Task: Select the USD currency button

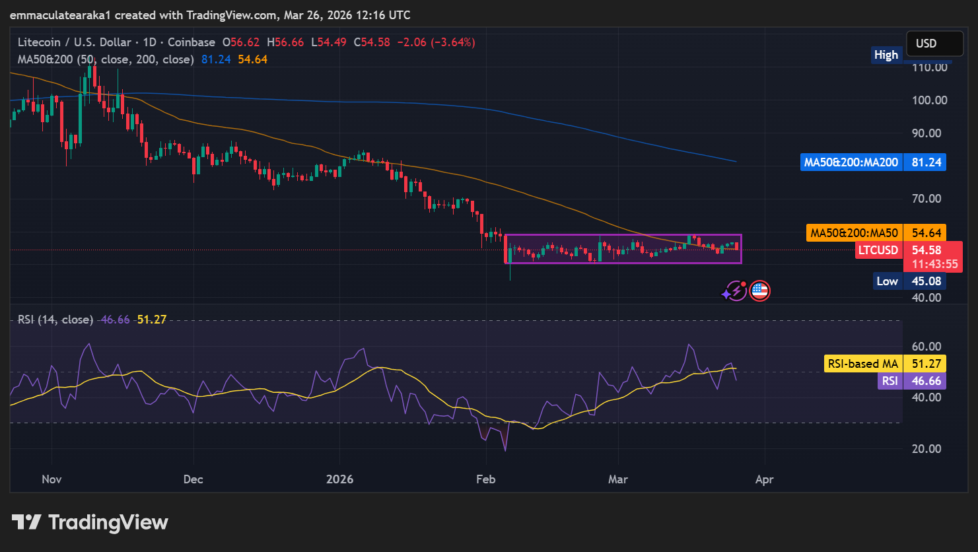Action: point(934,43)
